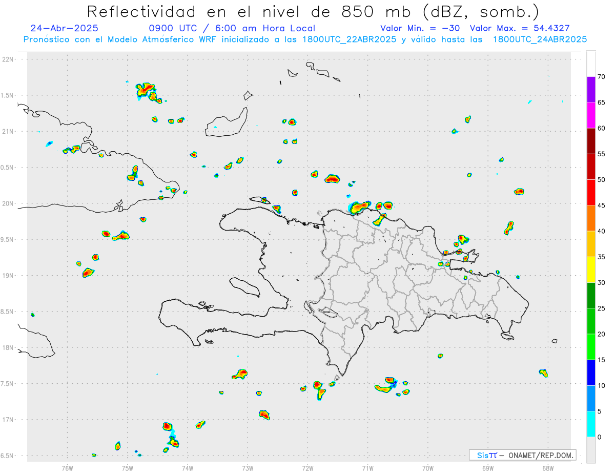Click the latitude axis label '17N'
Image resolution: width=615 pixels, height=475 pixels.
[9, 420]
